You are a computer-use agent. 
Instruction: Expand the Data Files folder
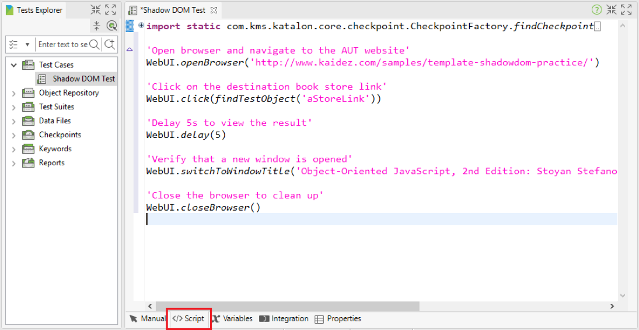click(x=14, y=121)
